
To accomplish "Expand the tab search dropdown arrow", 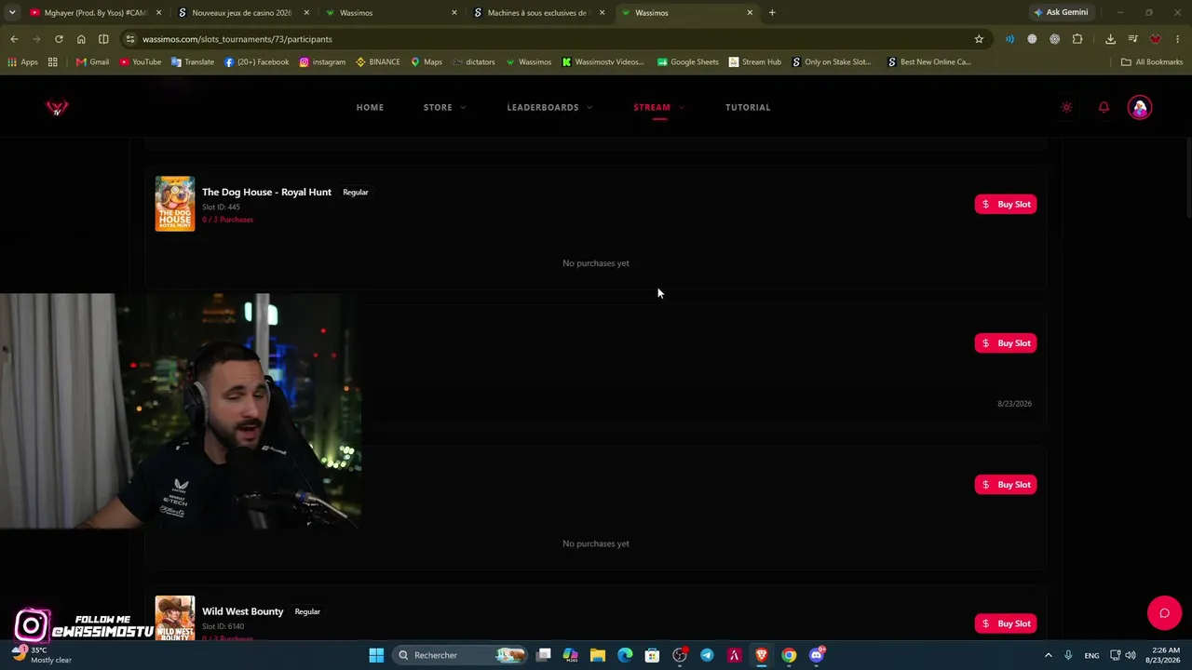I will click(x=12, y=13).
